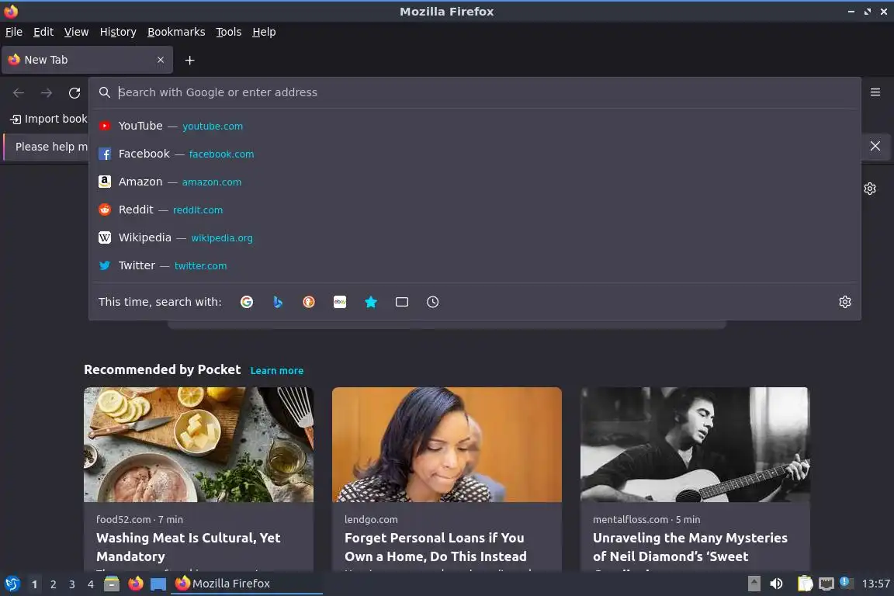Open new tab with plus button
Screen dimensions: 894x596
[190, 60]
